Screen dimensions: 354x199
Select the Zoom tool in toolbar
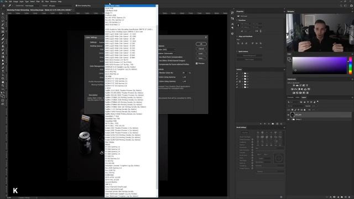pos(3,86)
